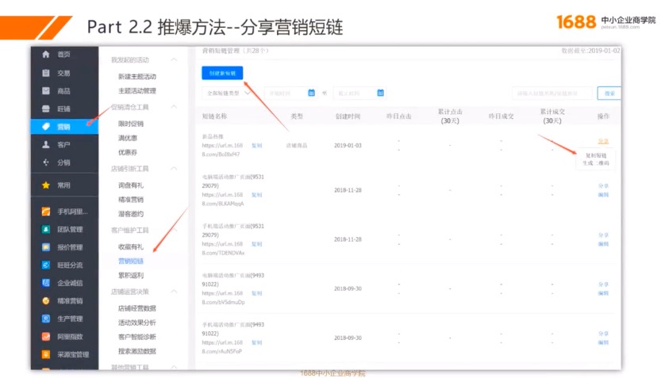The image size is (665, 378).
Task: Select 限时促销 menu item
Action: click(x=131, y=124)
